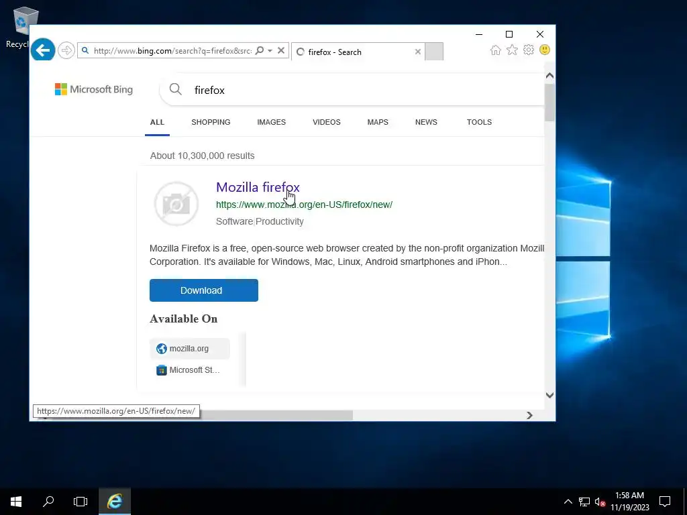The image size is (687, 515).
Task: Switch to the VIDEOS tab
Action: [327, 122]
